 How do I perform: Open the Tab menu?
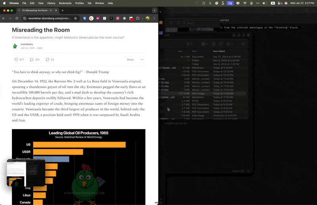pos(90,3)
